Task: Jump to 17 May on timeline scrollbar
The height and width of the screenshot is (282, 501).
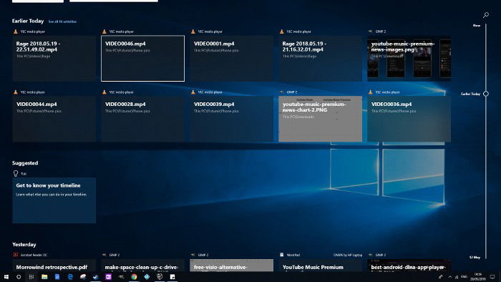Action: [x=475, y=257]
